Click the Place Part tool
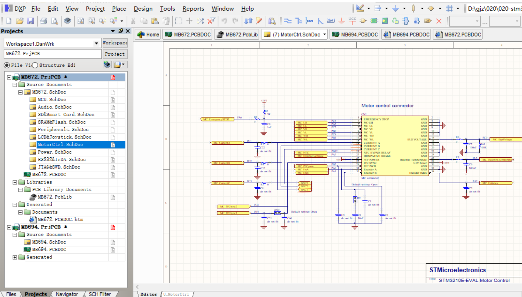The height and width of the screenshot is (297, 522). coord(363,21)
